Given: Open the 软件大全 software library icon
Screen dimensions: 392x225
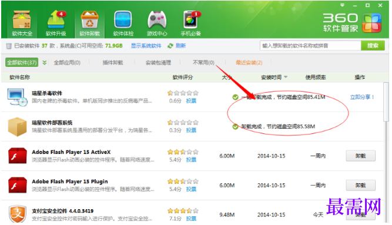Looking at the screenshot, I should [x=22, y=23].
